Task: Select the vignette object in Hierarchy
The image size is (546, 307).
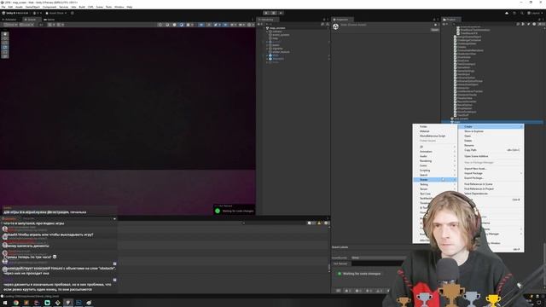Action: (277, 49)
